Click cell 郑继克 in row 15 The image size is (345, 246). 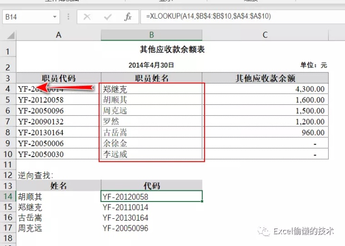[58, 207]
